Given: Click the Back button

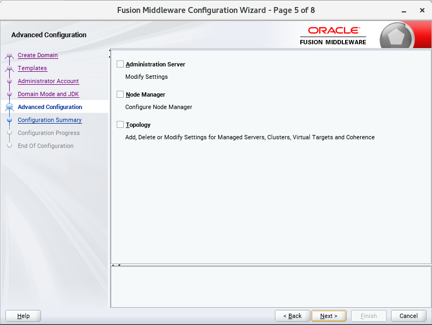Looking at the screenshot, I should point(292,316).
